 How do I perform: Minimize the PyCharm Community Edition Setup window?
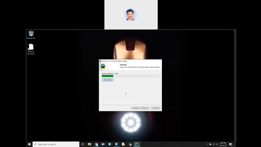(x=146, y=61)
